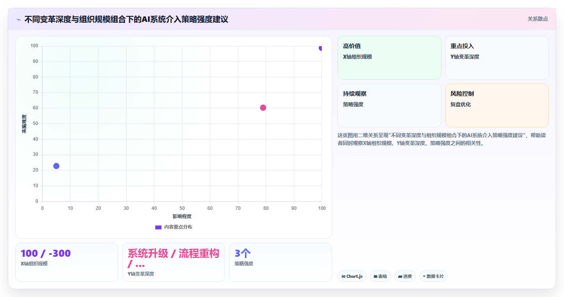
Task: Toggle the 内容重点分布 legend swatch
Action: [158, 227]
